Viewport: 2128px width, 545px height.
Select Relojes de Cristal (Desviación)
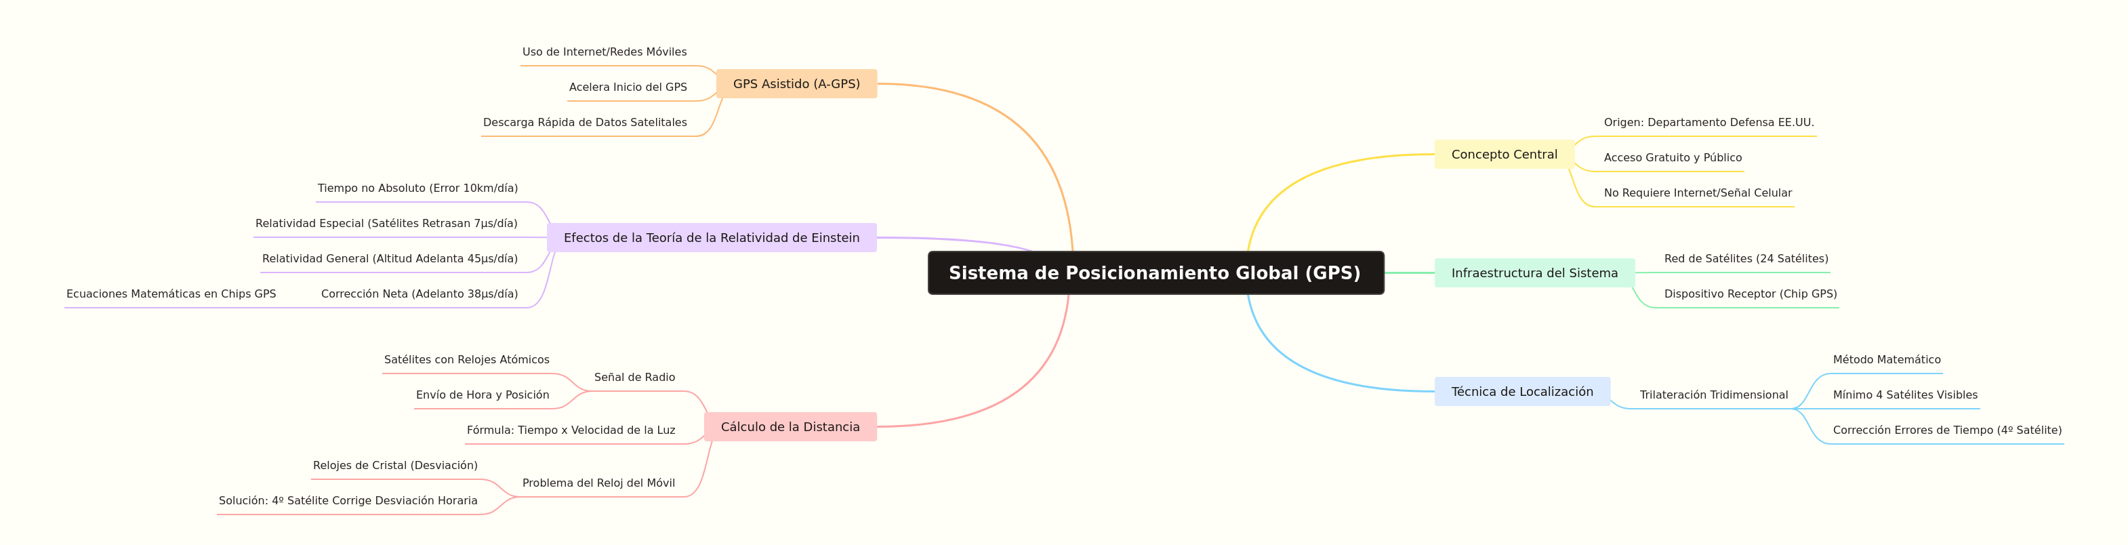395,466
